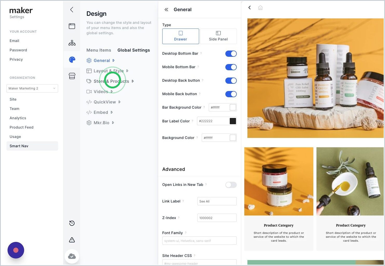The image size is (385, 266).
Task: Show help for Font Family
Action: 186,233
